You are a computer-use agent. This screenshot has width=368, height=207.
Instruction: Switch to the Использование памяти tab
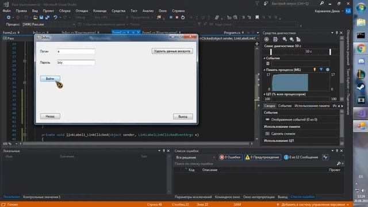coord(312,106)
